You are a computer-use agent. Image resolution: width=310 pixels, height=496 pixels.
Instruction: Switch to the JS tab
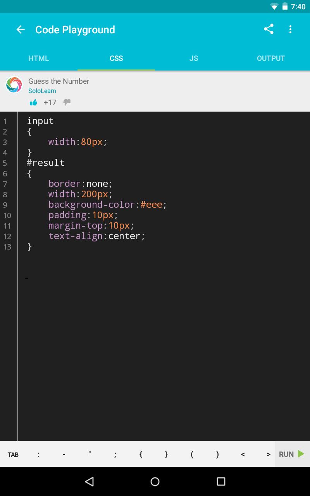[x=194, y=59]
